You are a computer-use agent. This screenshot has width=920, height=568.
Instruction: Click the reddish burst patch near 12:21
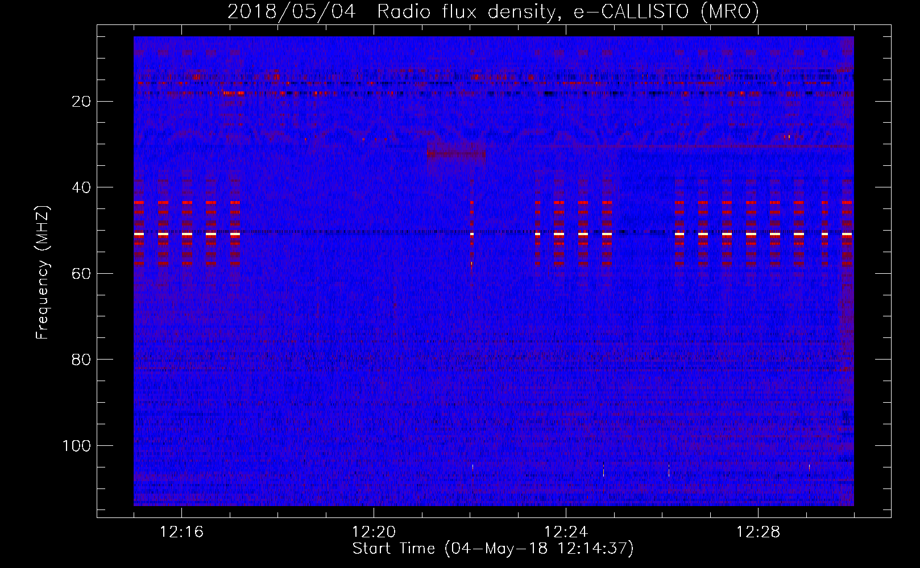[x=456, y=154]
